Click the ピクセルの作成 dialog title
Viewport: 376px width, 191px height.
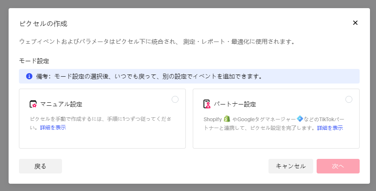[43, 23]
